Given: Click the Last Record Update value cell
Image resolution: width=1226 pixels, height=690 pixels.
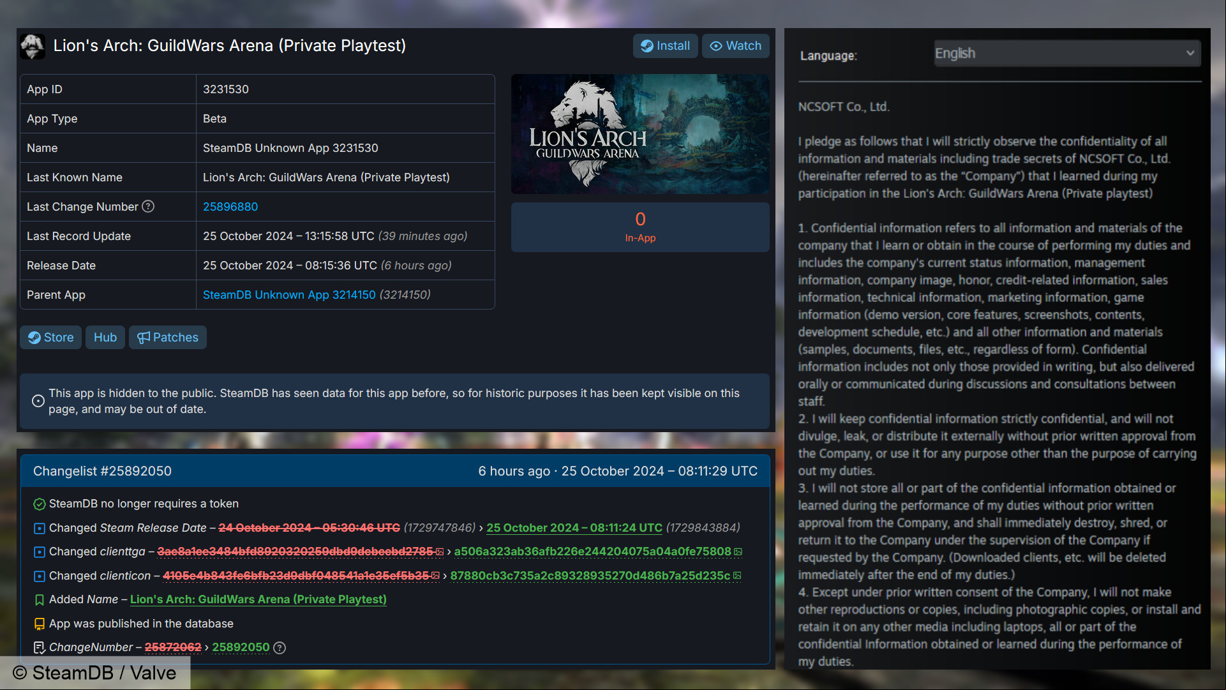Looking at the screenshot, I should click(x=345, y=236).
